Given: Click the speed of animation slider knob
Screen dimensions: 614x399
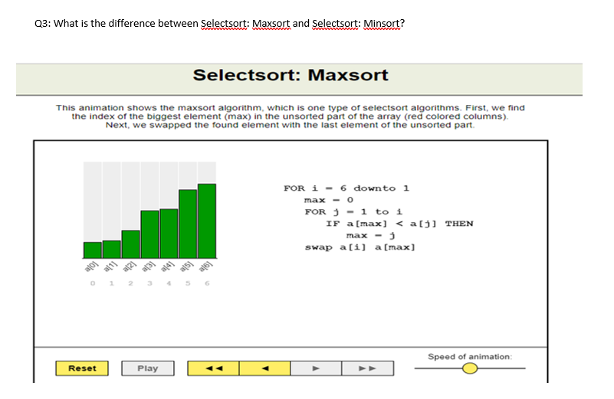Looking at the screenshot, I should coord(469,368).
